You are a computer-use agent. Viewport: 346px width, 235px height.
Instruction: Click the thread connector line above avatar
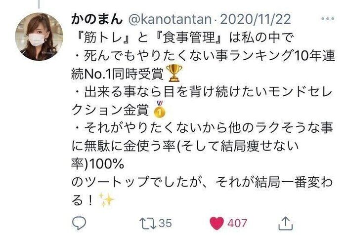point(39,4)
